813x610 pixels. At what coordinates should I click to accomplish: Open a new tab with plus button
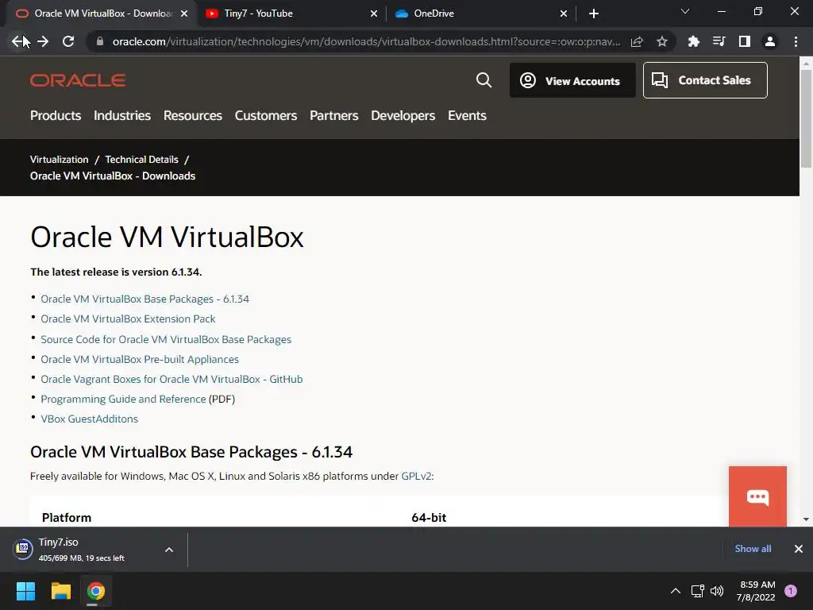(x=594, y=14)
